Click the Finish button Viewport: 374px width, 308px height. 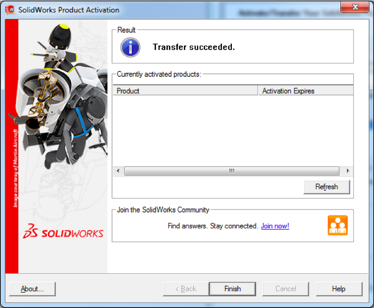click(x=232, y=289)
